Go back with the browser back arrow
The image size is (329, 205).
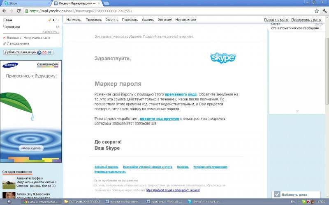tap(4, 11)
